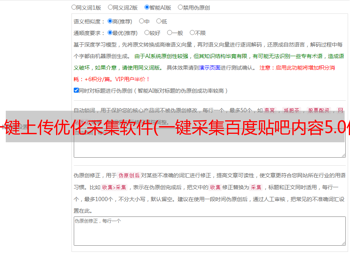The image size is (350, 253).
Task: Grab the resize handle of 伪原创修正 text area
Action: (343, 244)
